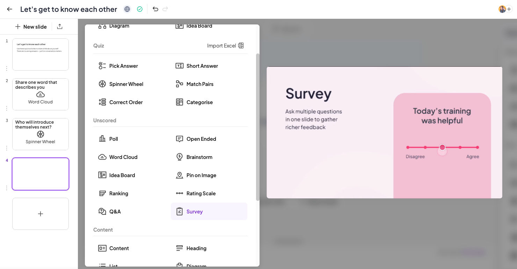Click the Brainstorm lightbulb icon
The width and height of the screenshot is (517, 269).
(180, 157)
